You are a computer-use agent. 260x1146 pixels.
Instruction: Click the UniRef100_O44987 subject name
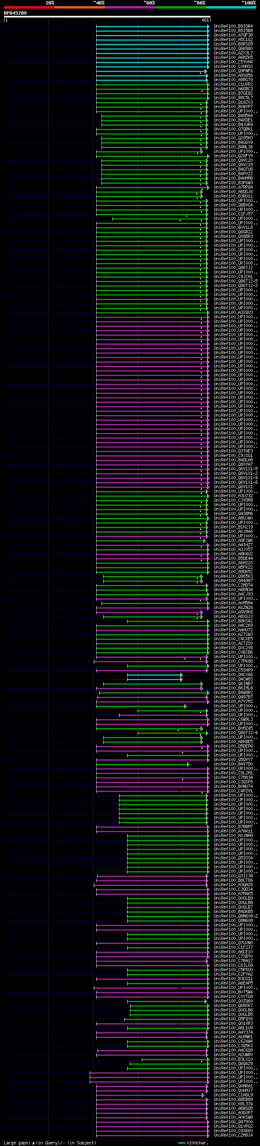[x=233, y=581]
